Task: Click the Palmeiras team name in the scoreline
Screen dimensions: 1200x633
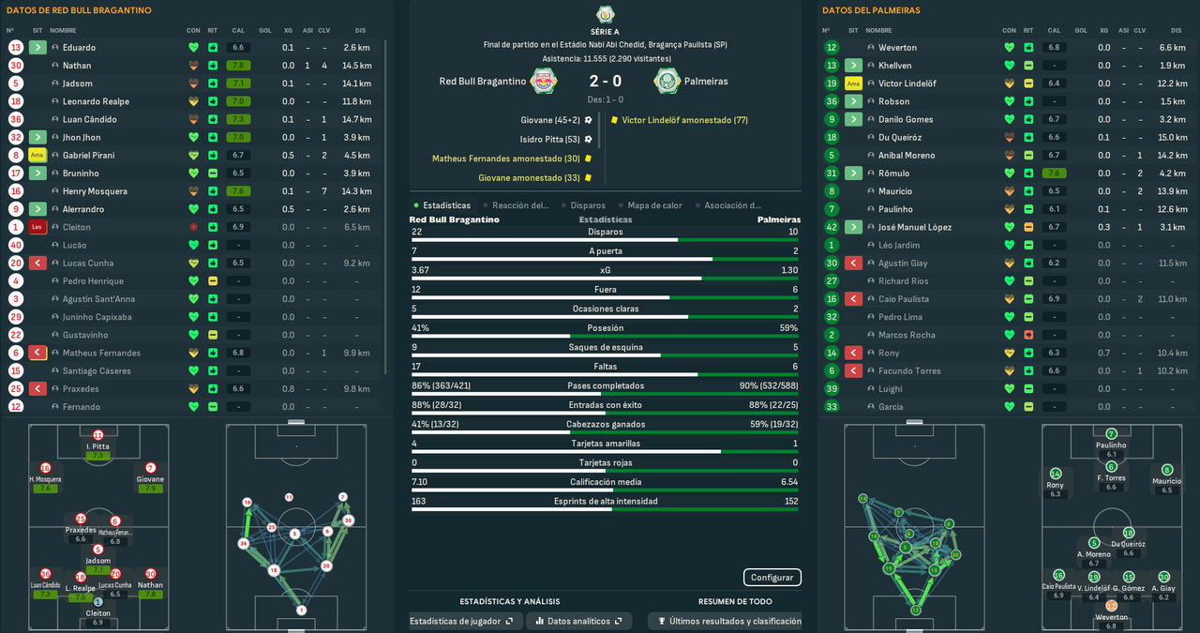Action: click(x=706, y=82)
